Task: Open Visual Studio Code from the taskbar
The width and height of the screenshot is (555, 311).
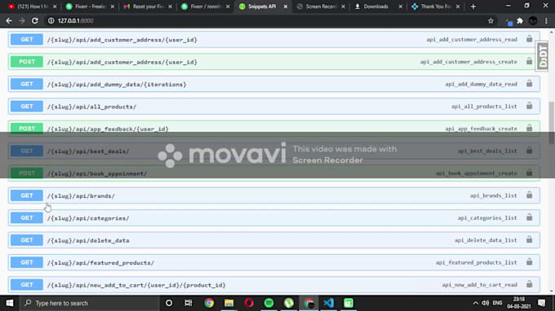Action: (x=328, y=303)
